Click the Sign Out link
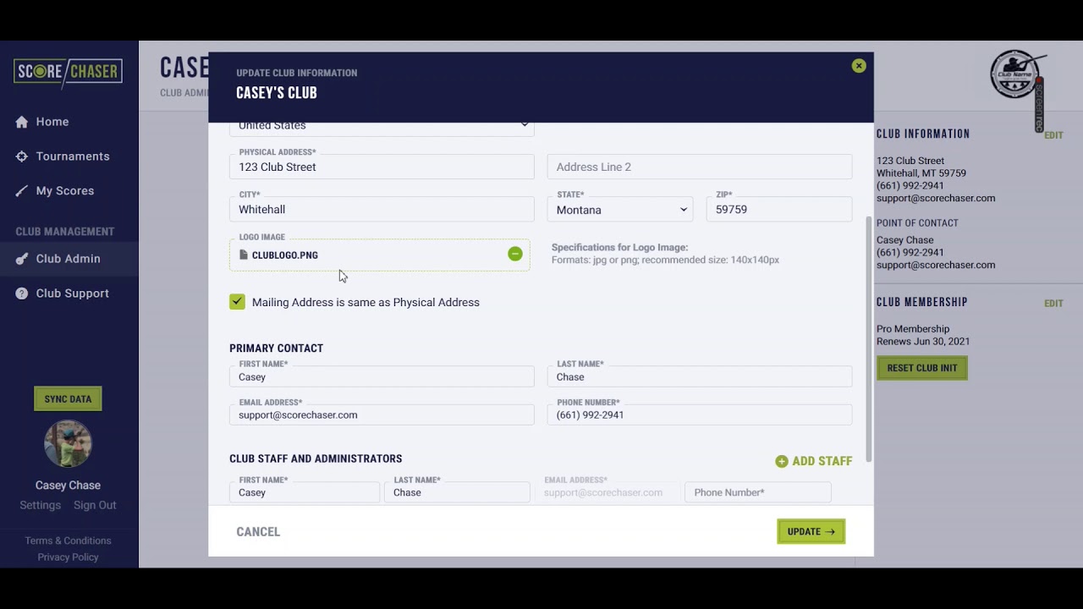The height and width of the screenshot is (609, 1083). tap(95, 505)
